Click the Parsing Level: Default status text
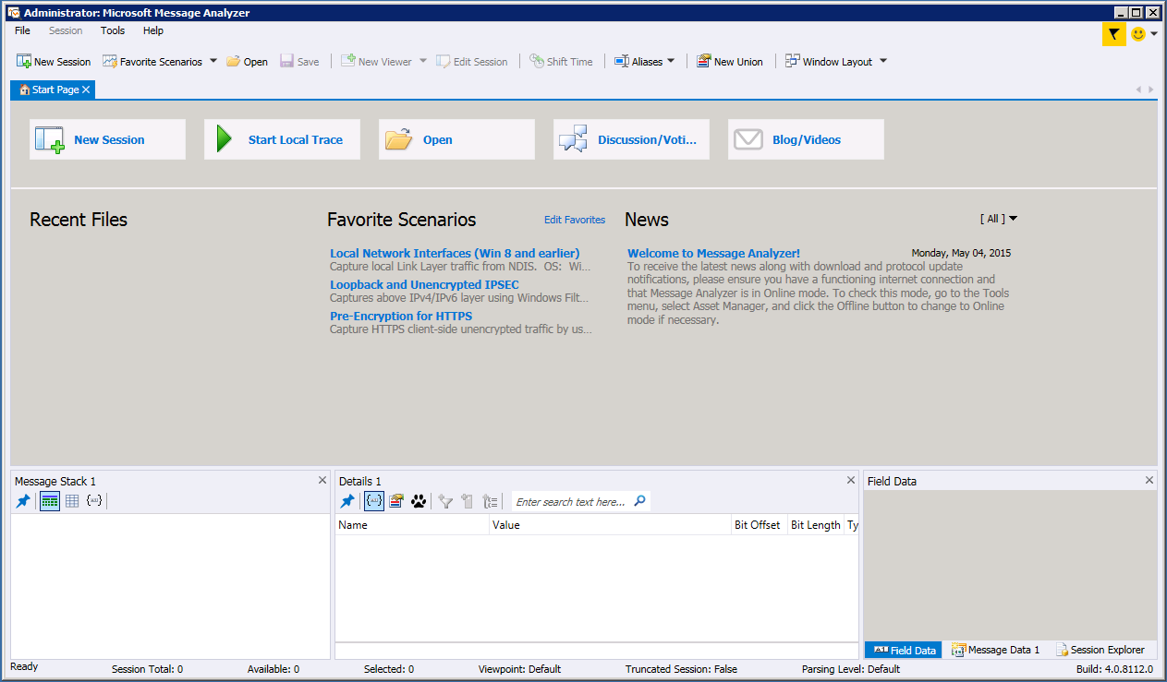The height and width of the screenshot is (682, 1167). 850,669
